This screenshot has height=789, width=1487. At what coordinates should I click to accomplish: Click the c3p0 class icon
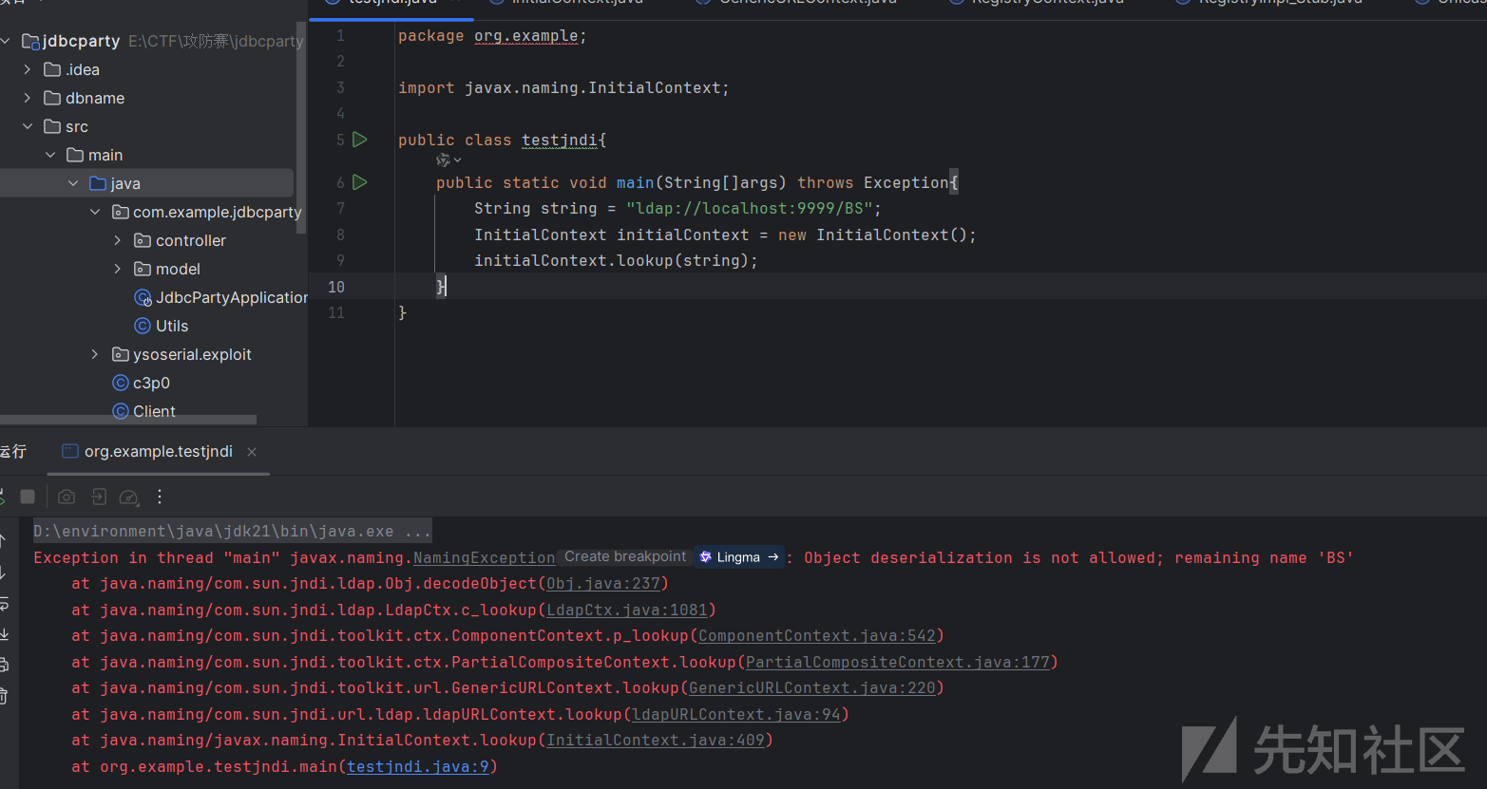(121, 383)
